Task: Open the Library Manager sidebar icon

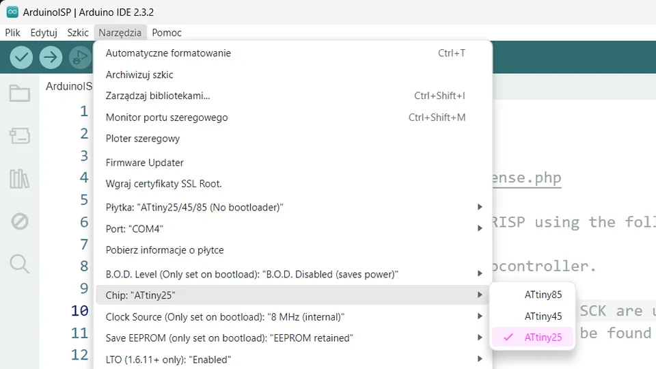Action: coord(19,179)
